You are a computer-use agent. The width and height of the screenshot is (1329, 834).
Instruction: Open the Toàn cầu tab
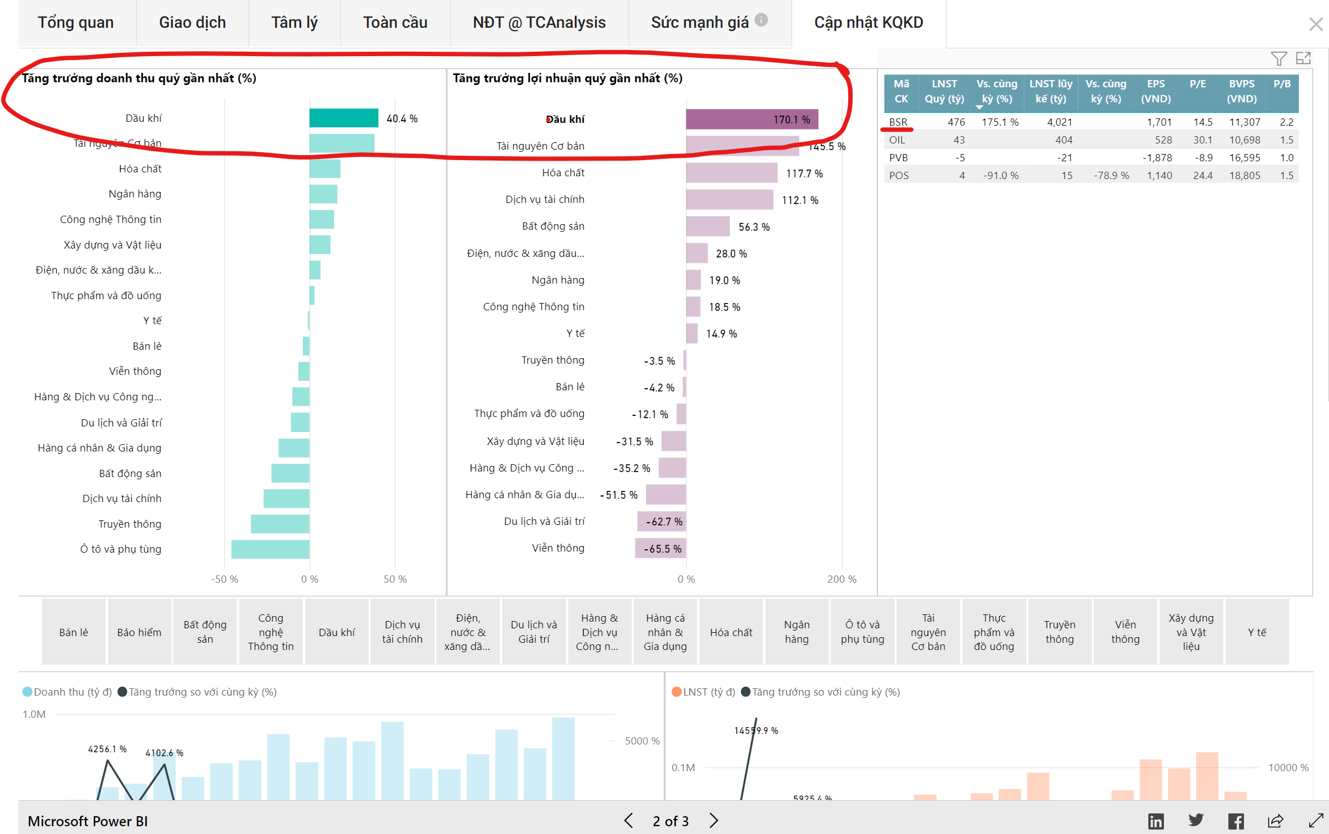(395, 22)
